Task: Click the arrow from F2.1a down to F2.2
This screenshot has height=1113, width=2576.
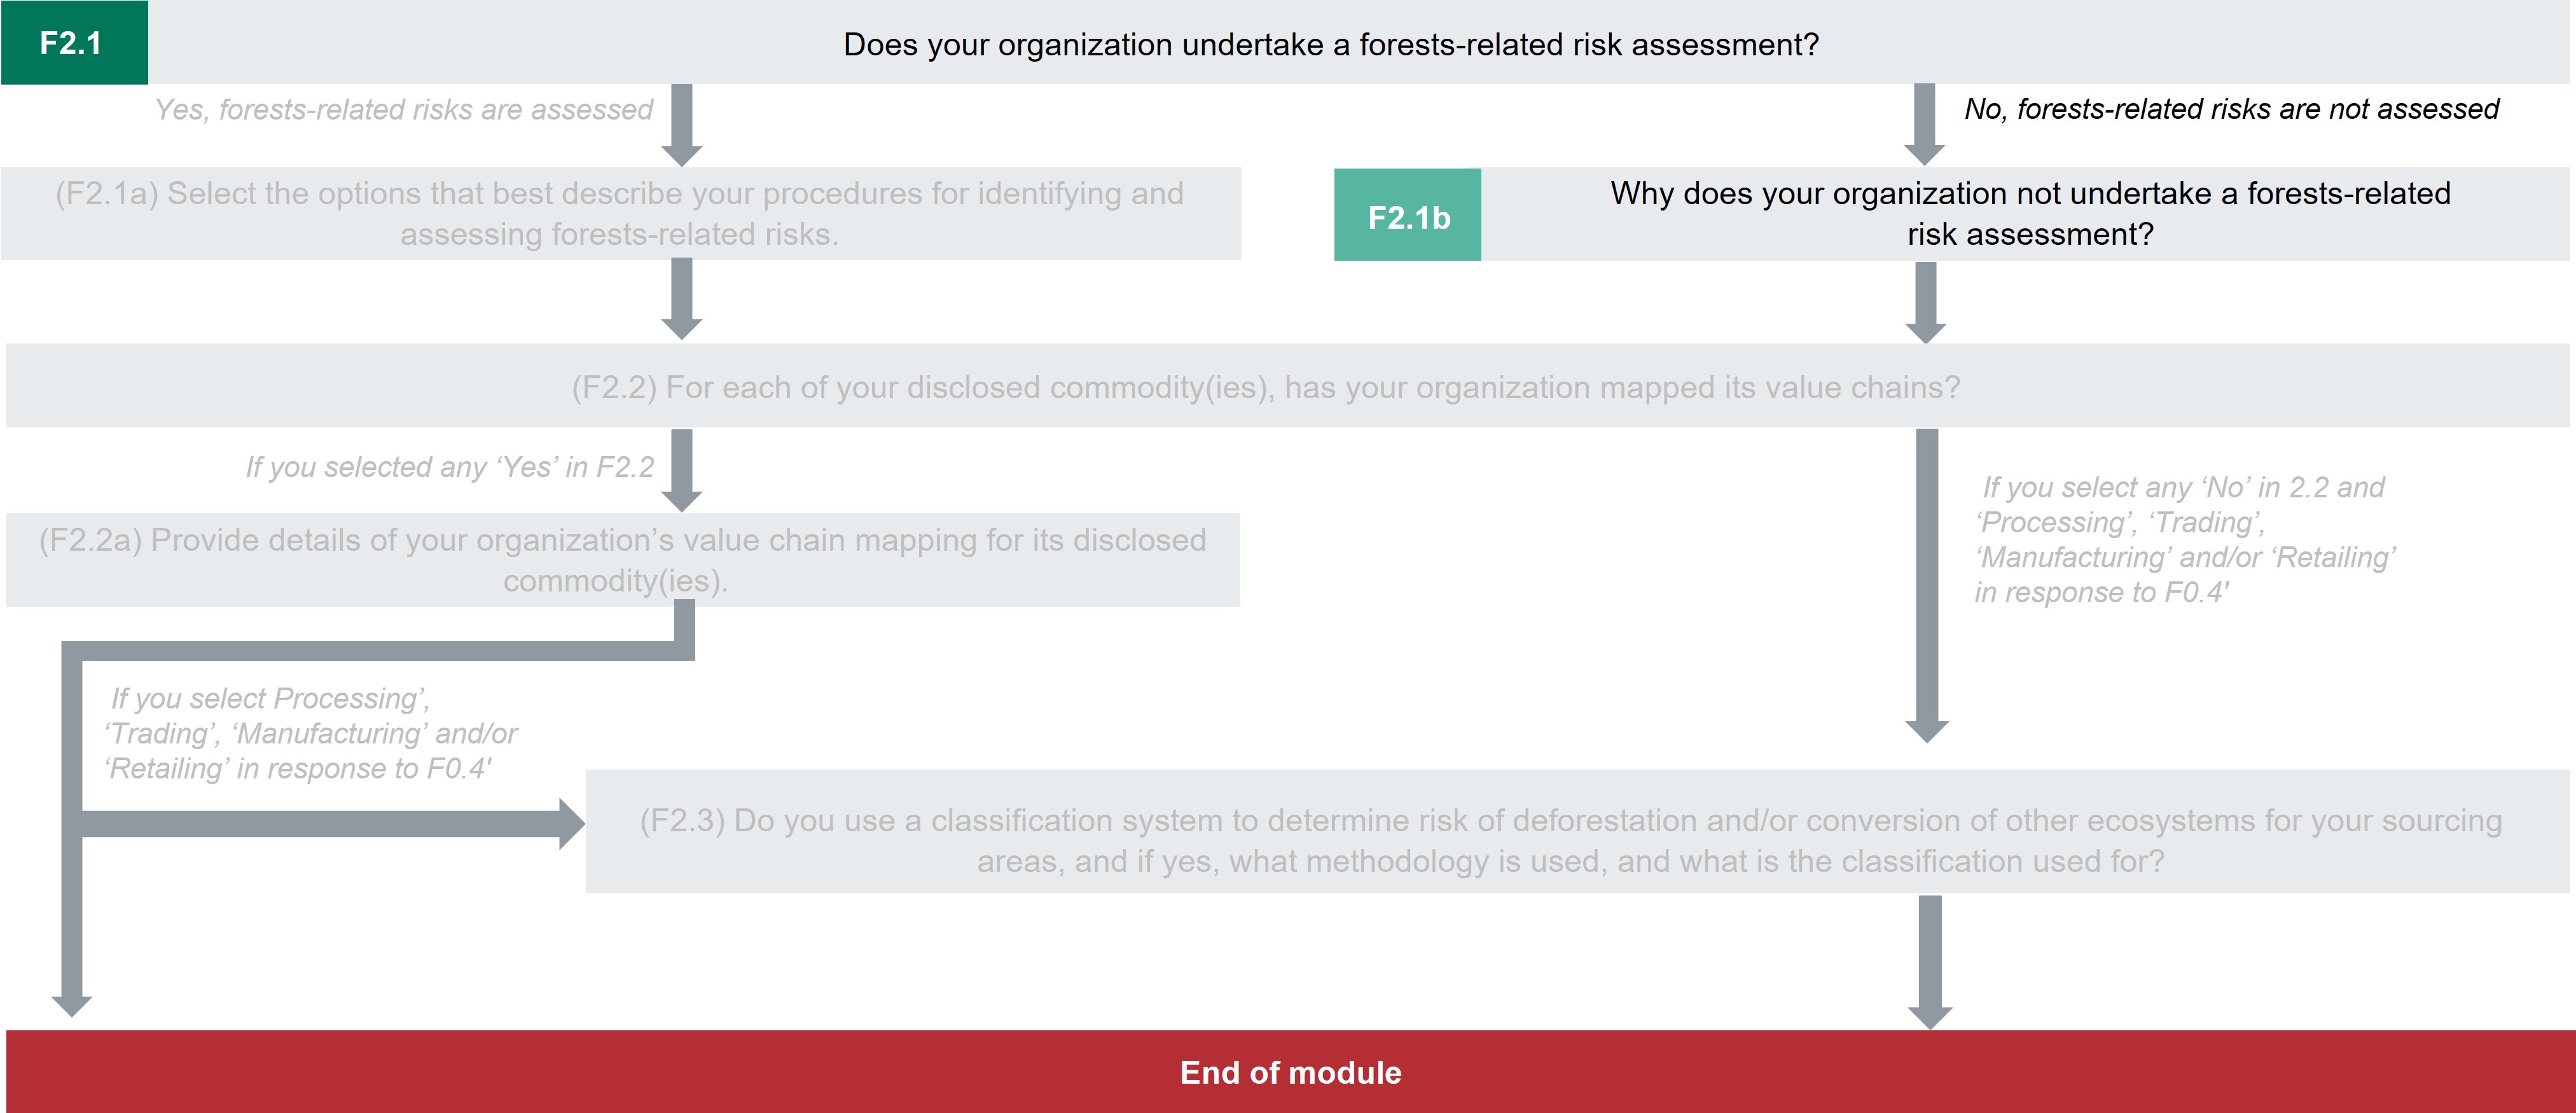Action: click(x=682, y=298)
